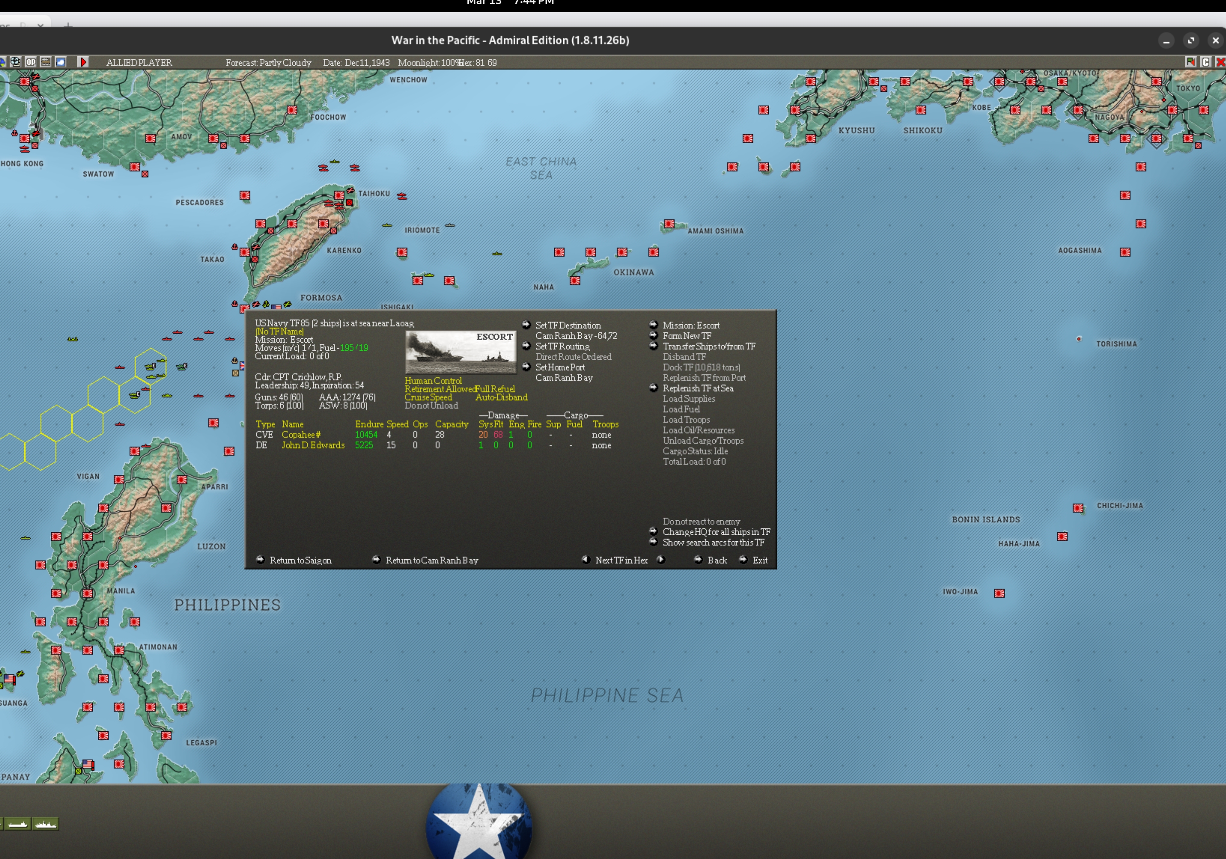The height and width of the screenshot is (859, 1226).
Task: Toggle the Full Refuel option
Action: (496, 389)
